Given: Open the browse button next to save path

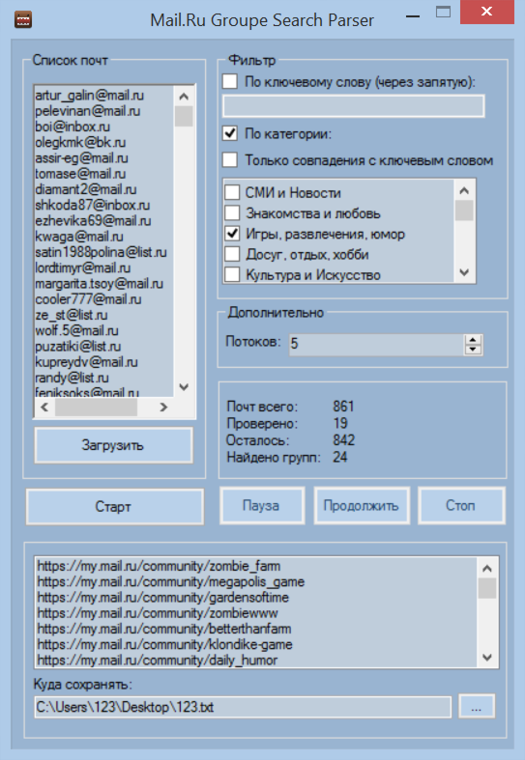Looking at the screenshot, I should coord(476,706).
